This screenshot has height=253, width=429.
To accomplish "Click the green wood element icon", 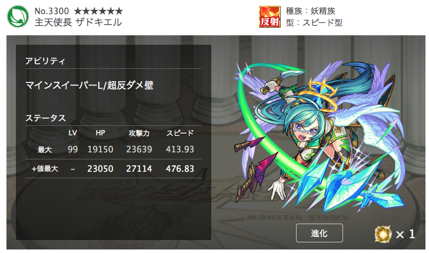I will click(x=18, y=16).
